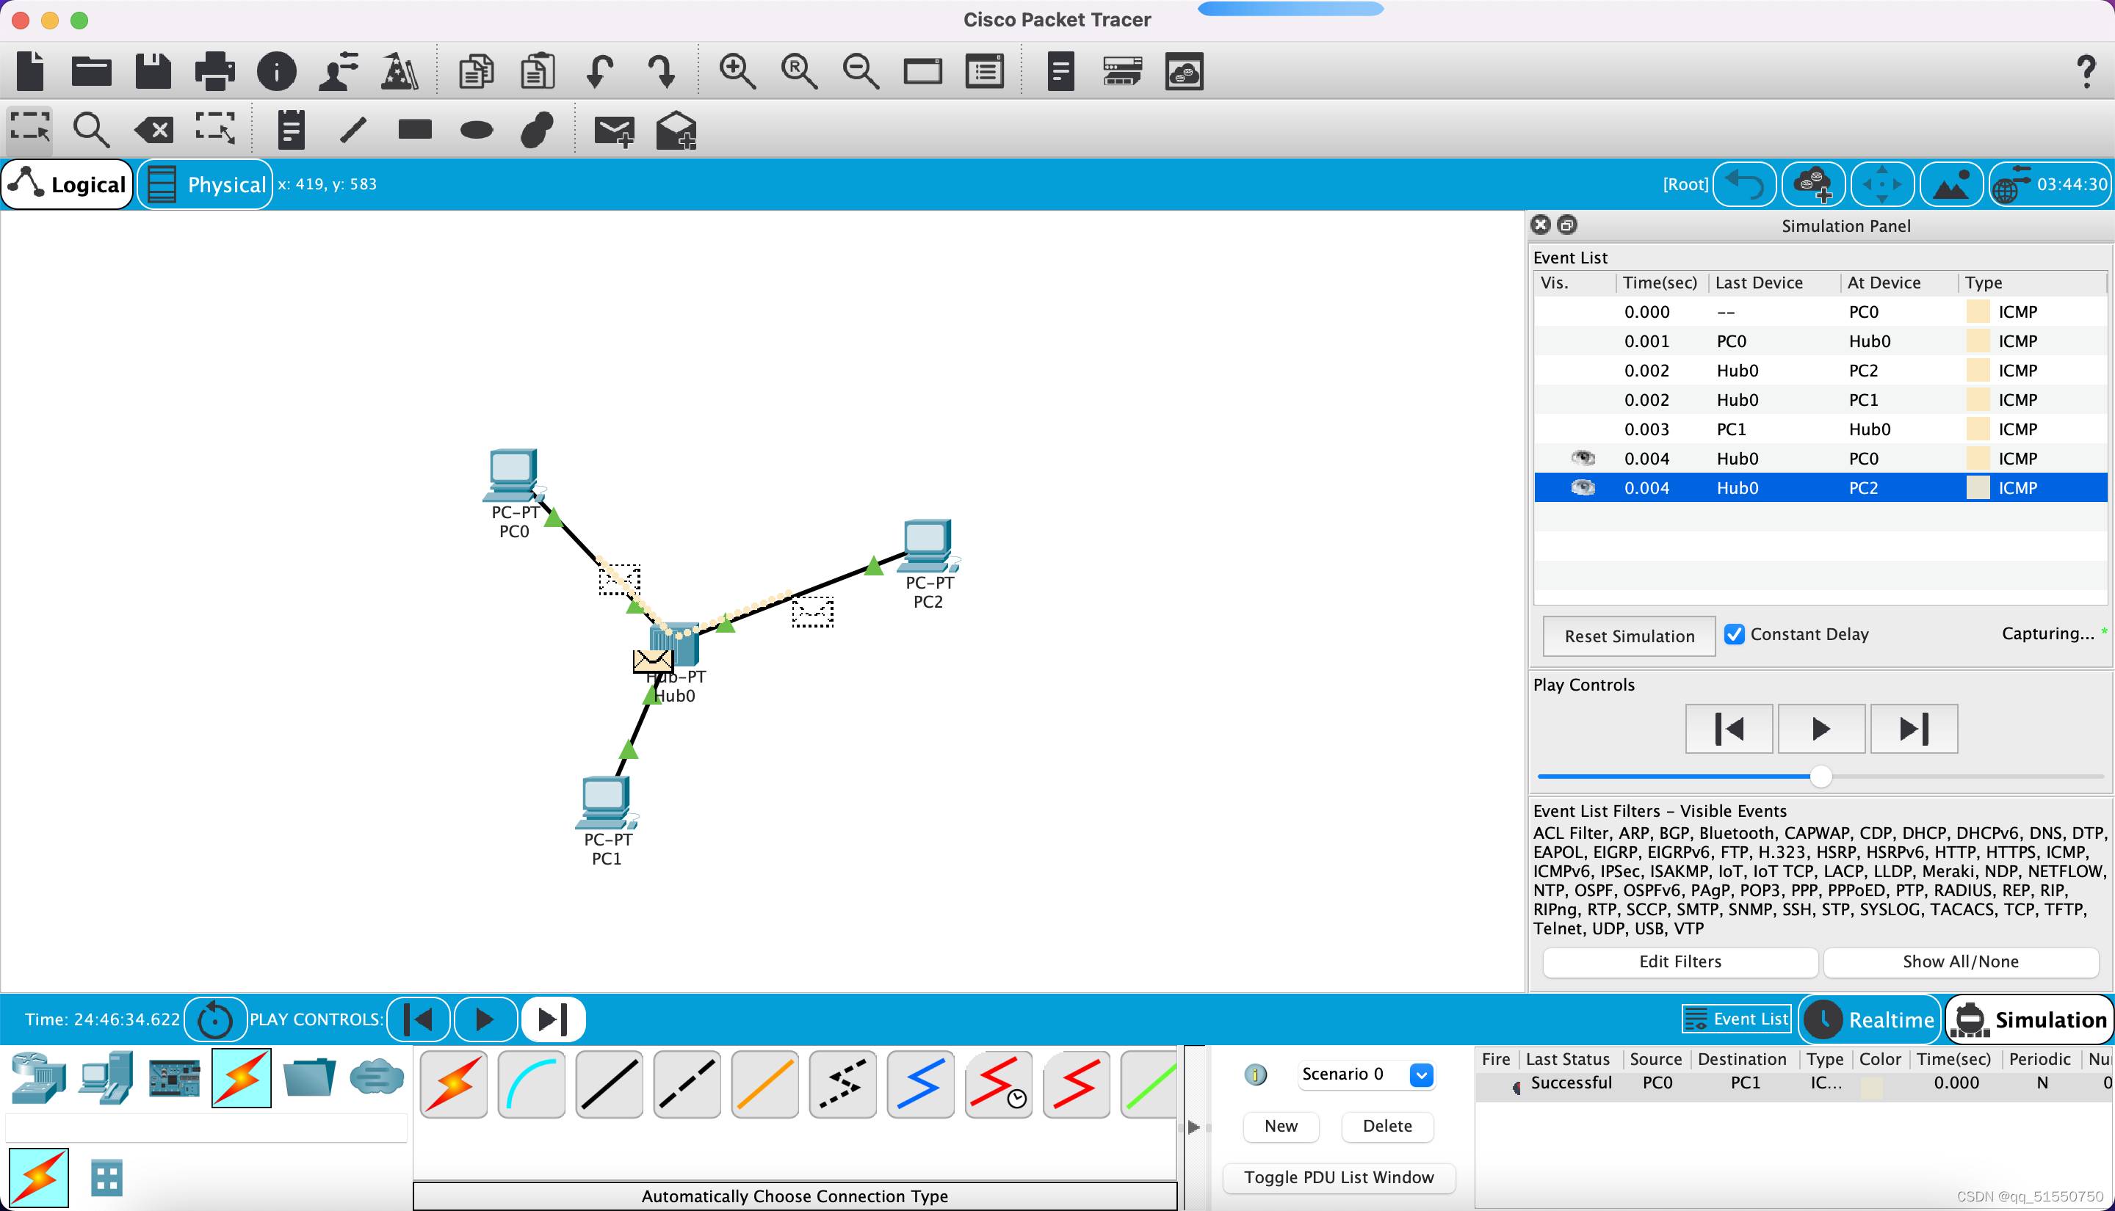Click the Power Cycle Devices icon
The width and height of the screenshot is (2115, 1211).
215,1019
